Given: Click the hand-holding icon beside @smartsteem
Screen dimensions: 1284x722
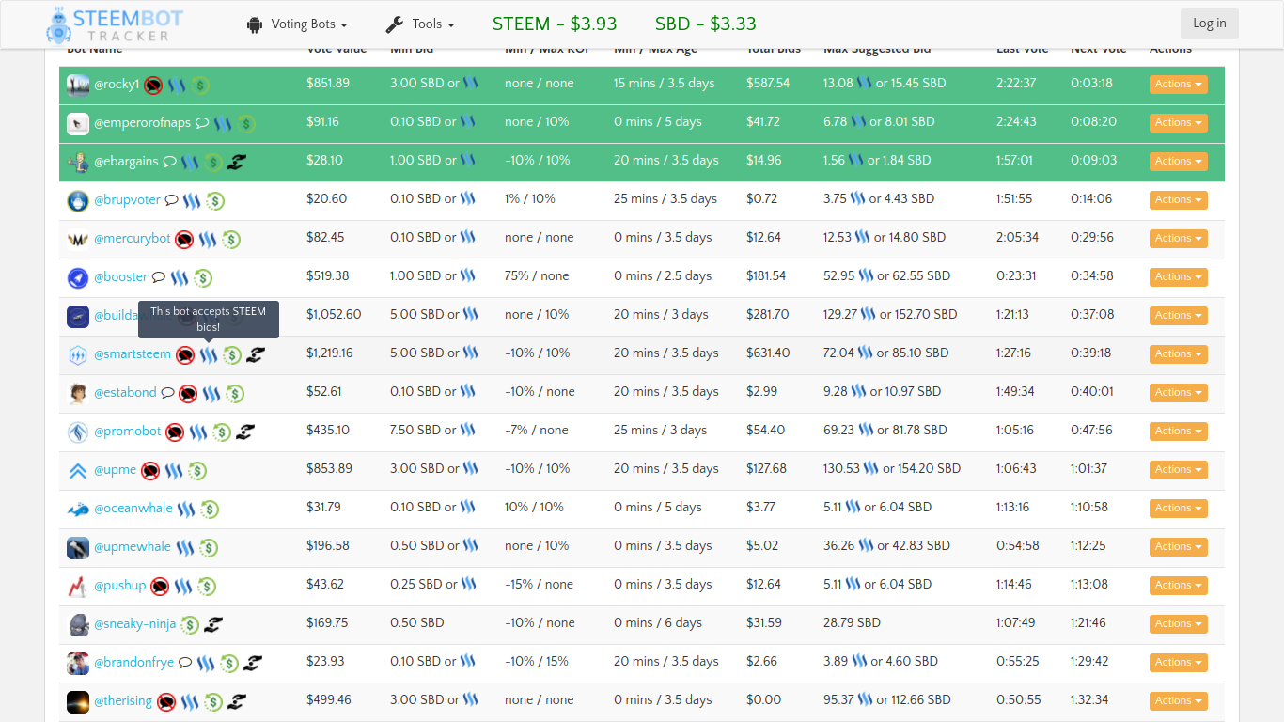Looking at the screenshot, I should coord(256,354).
